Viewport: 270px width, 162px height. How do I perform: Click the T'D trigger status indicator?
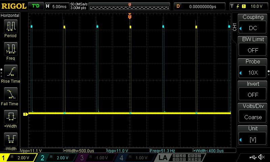tap(36, 6)
